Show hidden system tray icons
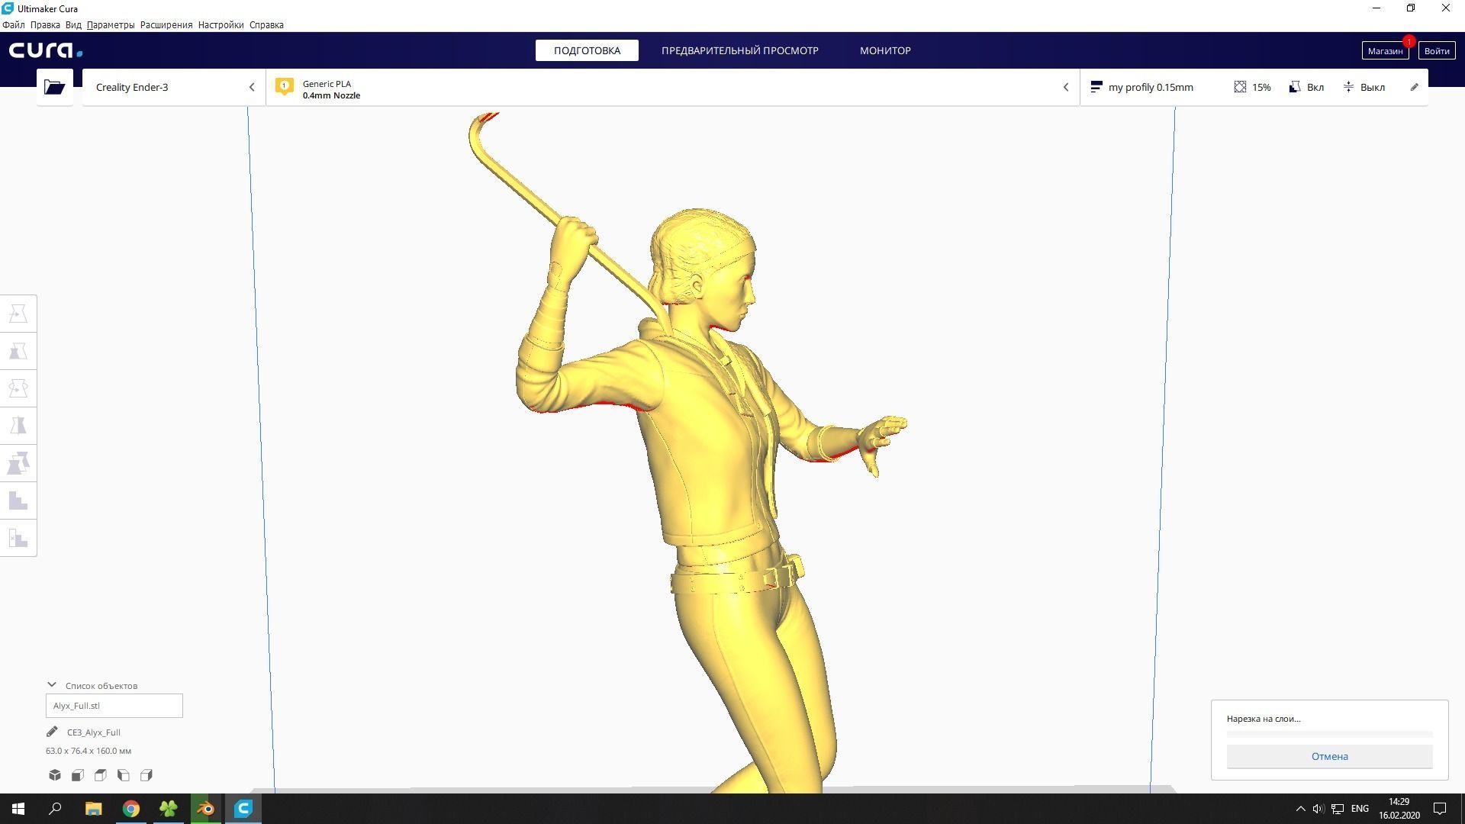 [x=1300, y=809]
